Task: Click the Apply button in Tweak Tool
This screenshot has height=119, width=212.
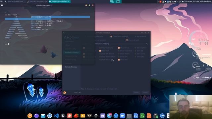Action: pyautogui.click(x=145, y=93)
